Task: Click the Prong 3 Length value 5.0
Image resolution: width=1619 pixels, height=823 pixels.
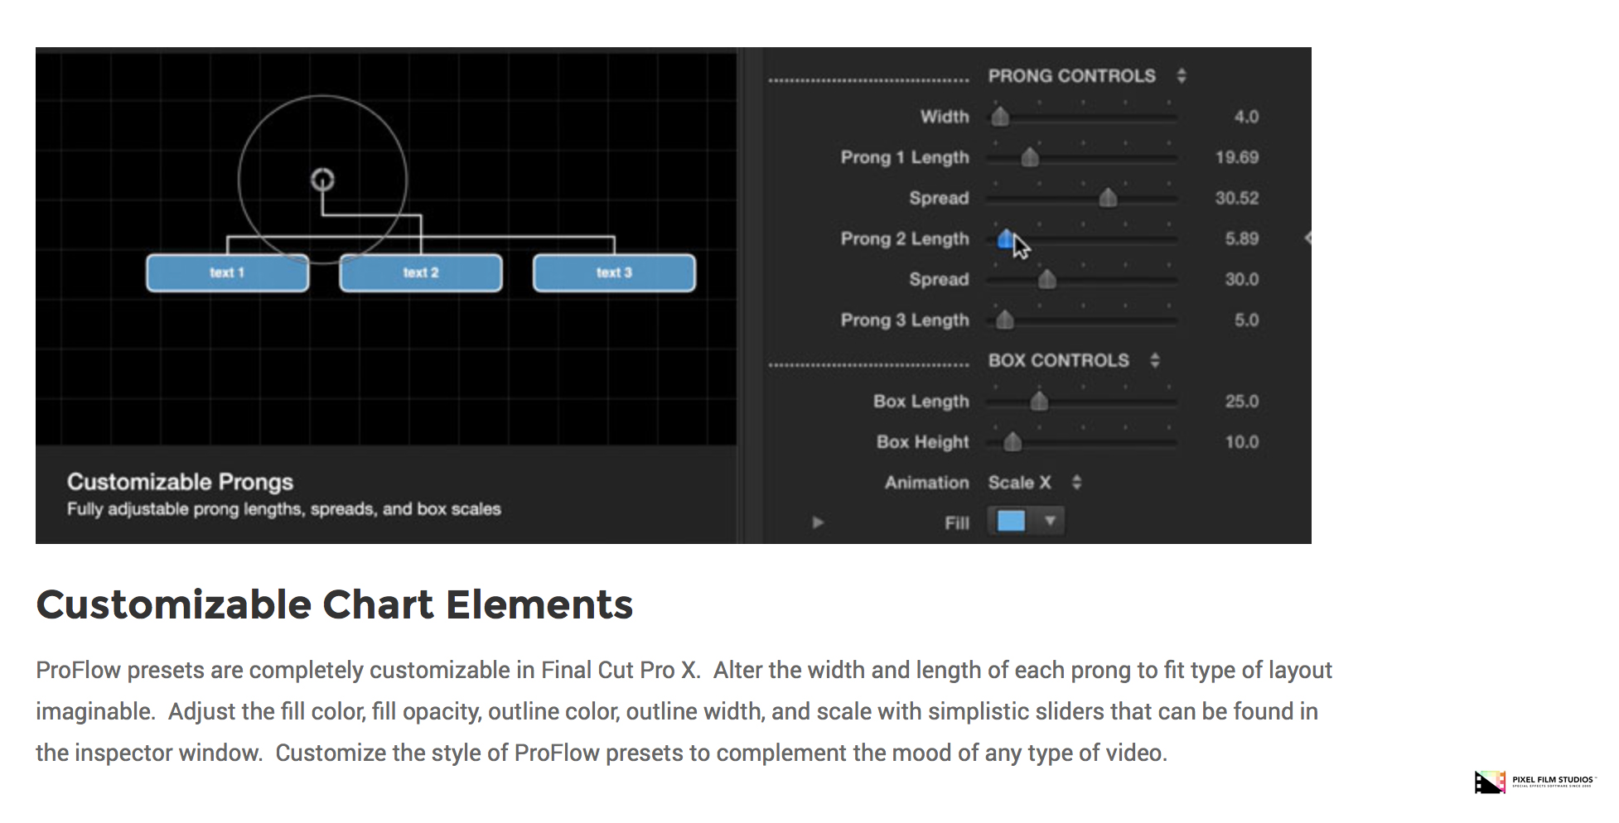Action: click(1246, 320)
